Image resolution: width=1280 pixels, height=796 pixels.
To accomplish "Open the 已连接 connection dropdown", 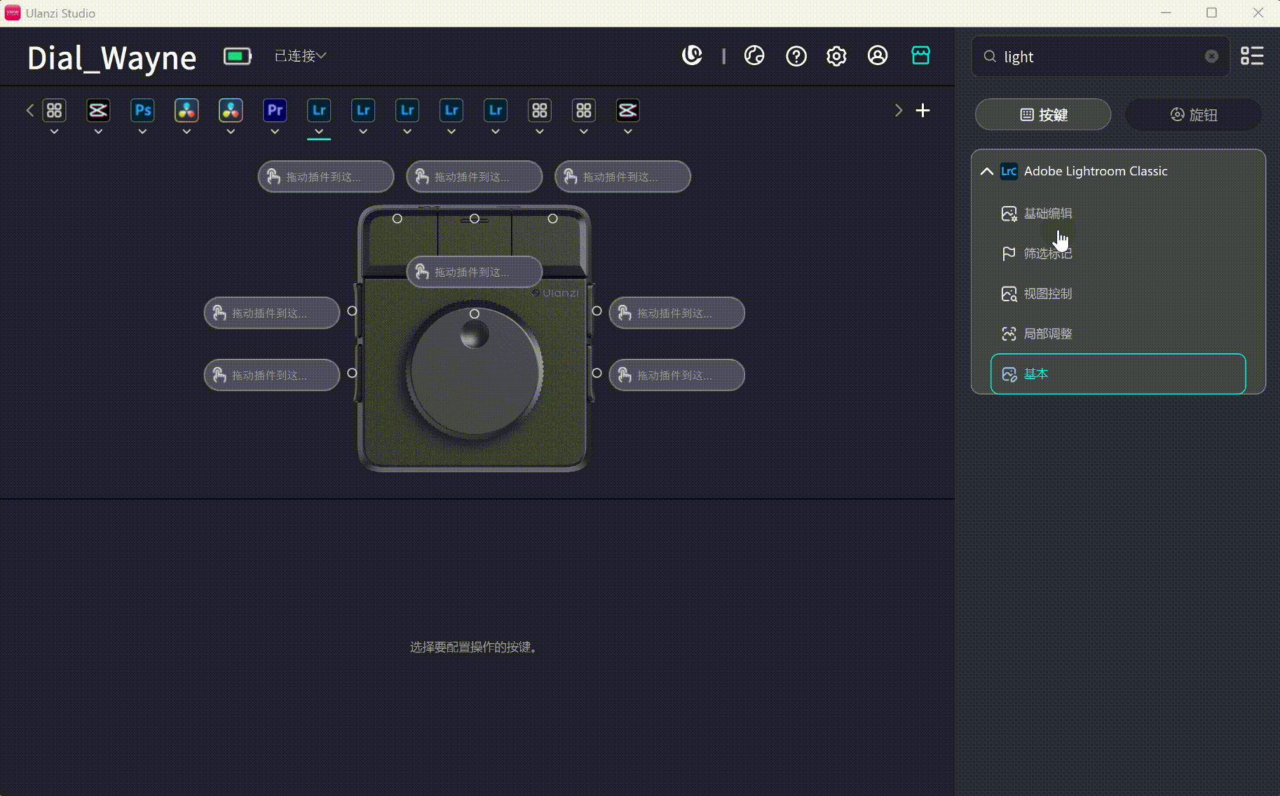I will (299, 55).
